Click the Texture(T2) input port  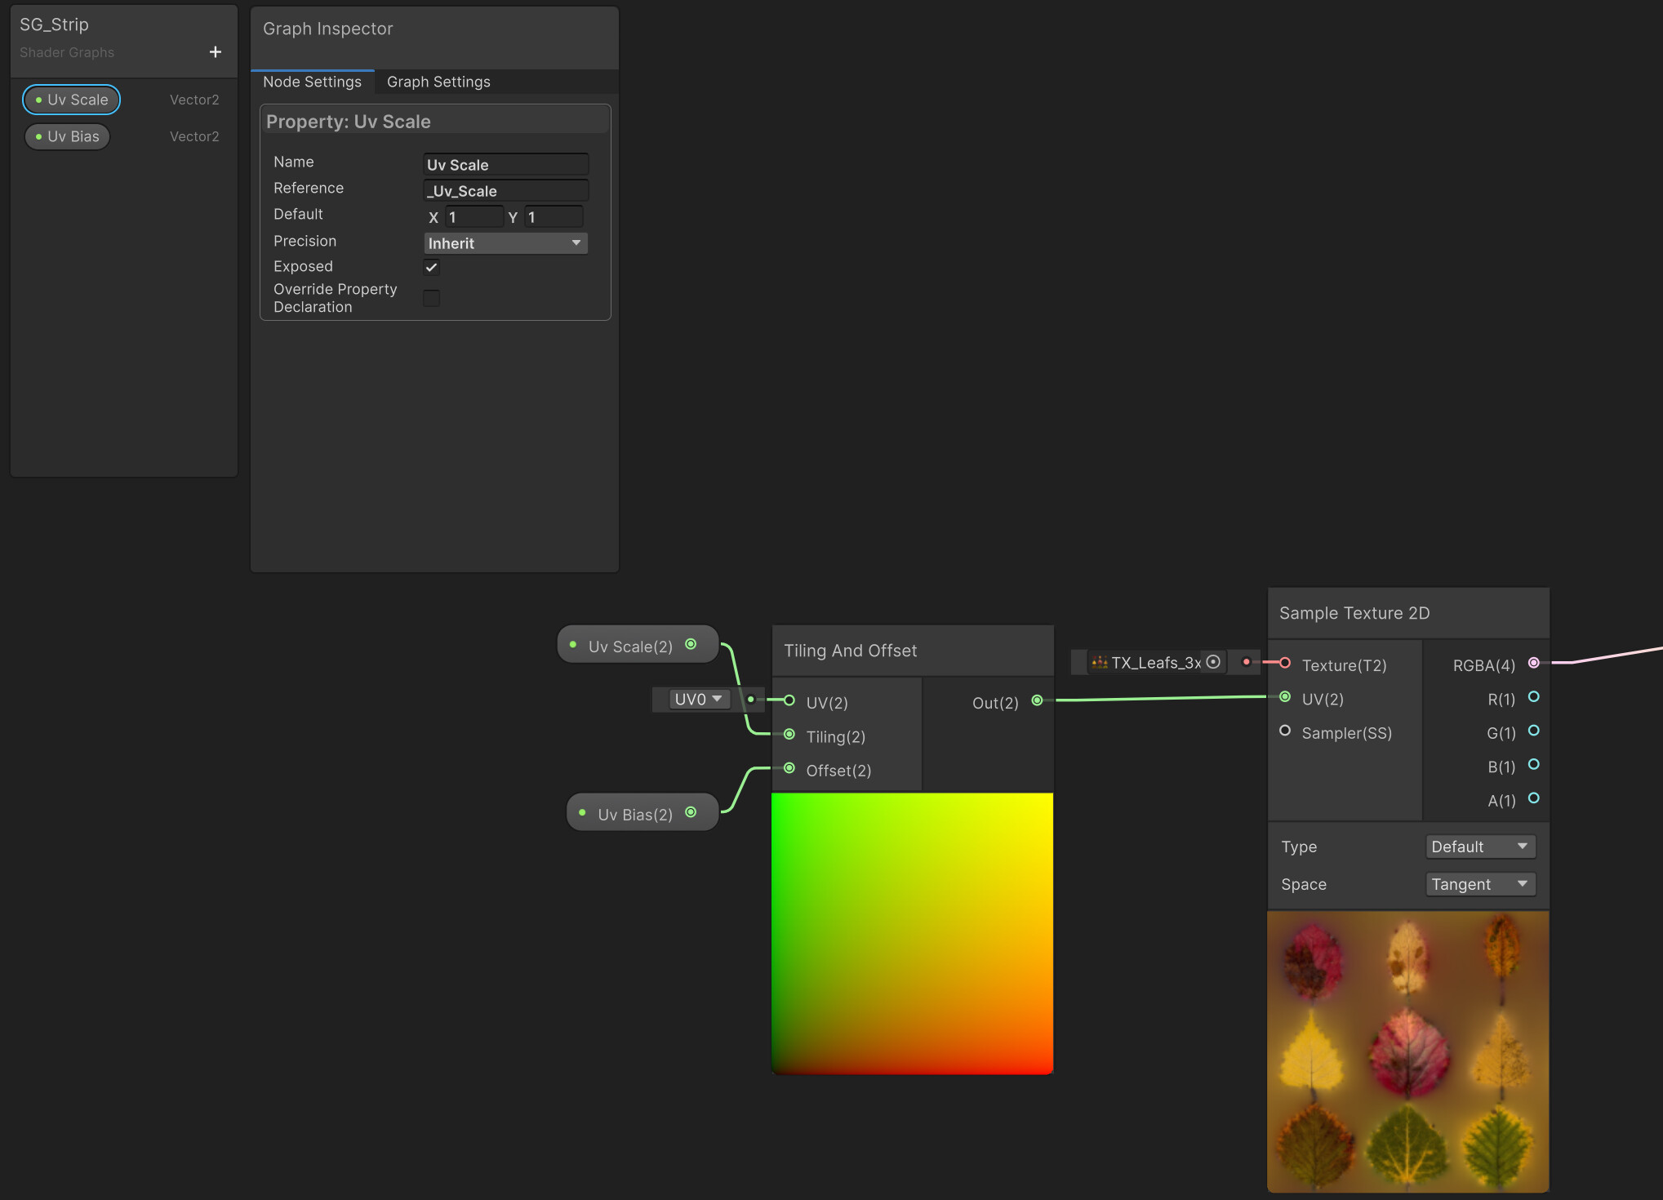(1285, 664)
